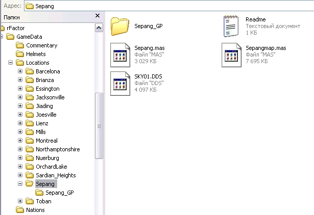
Task: Expand the Sardian_Heights tree node
Action: tap(20, 175)
